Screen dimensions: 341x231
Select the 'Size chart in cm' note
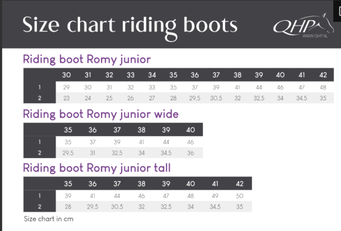(x=49, y=219)
